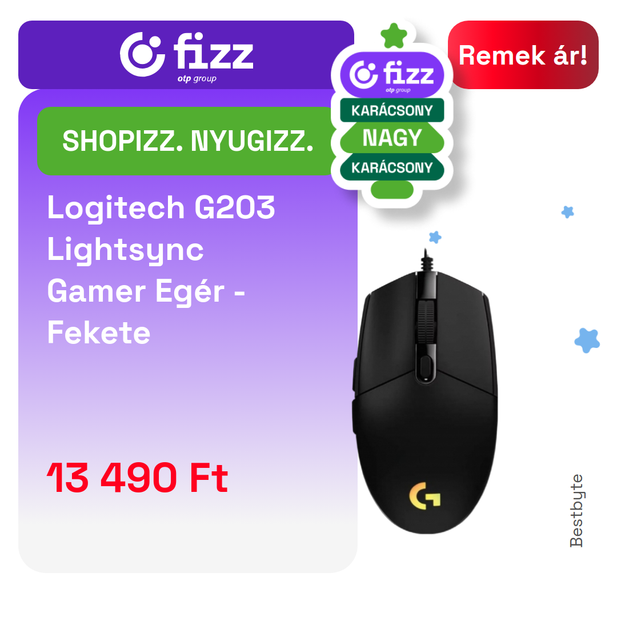Image resolution: width=617 pixels, height=617 pixels.
Task: Click the yellow Logitech G logo on mouse
Action: pos(425,496)
